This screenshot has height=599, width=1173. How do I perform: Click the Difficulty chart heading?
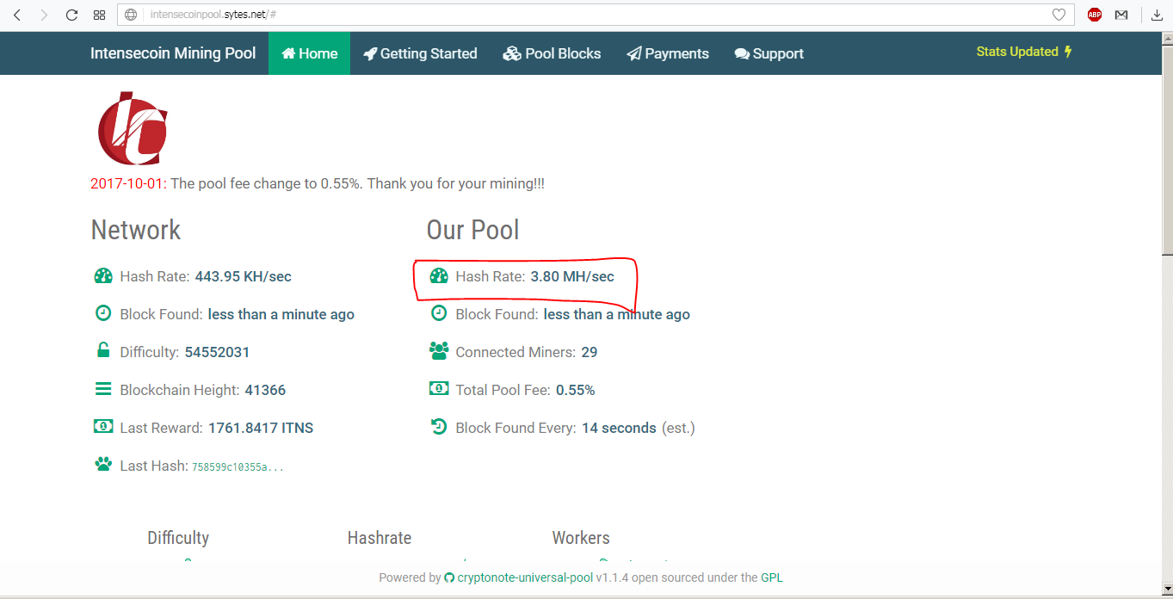(178, 538)
